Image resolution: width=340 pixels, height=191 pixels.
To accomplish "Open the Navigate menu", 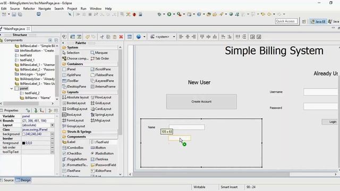I will pos(45,8).
